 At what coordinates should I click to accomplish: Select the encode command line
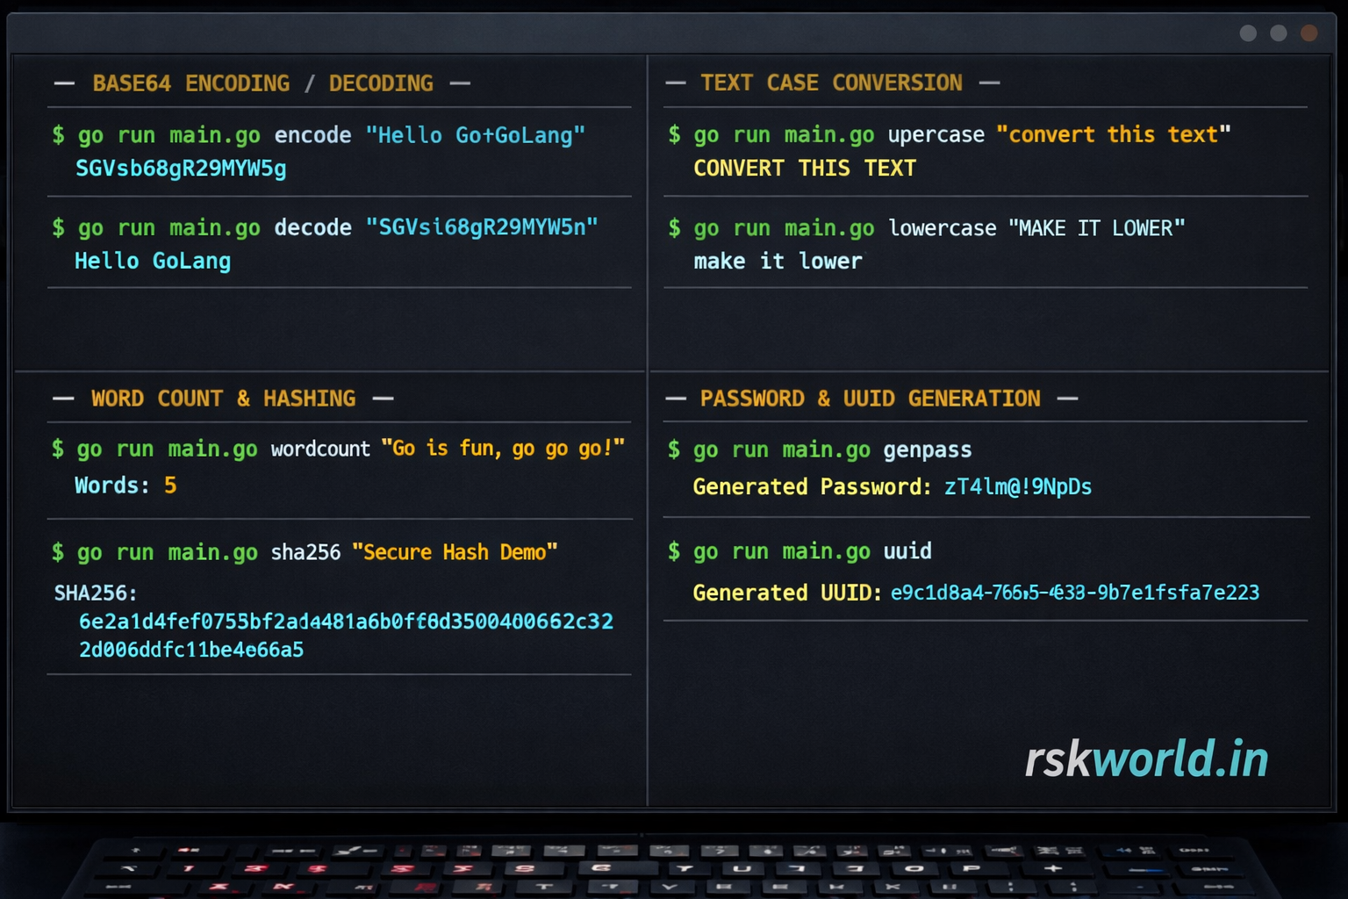click(320, 134)
